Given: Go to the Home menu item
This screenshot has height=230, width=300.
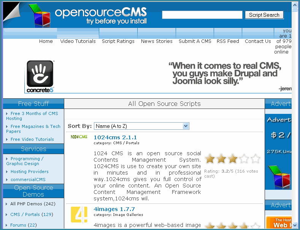Looking at the screenshot, I should 46,41.
